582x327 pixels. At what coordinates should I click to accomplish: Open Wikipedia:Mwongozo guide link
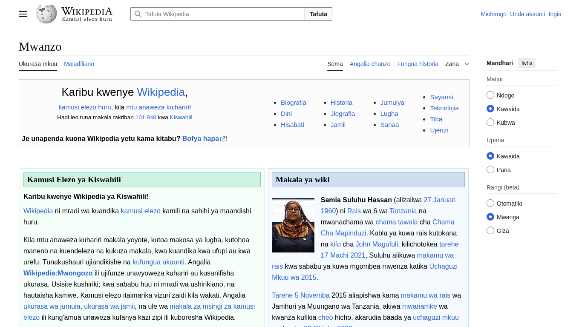coord(58,273)
